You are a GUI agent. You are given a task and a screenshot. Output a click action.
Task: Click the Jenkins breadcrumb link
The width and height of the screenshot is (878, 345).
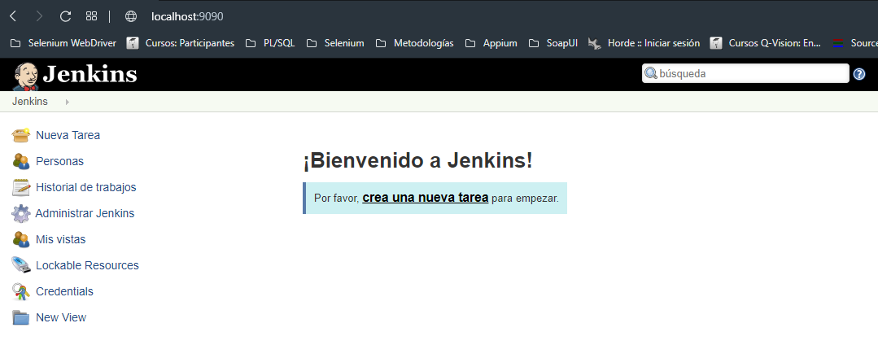[x=30, y=102]
